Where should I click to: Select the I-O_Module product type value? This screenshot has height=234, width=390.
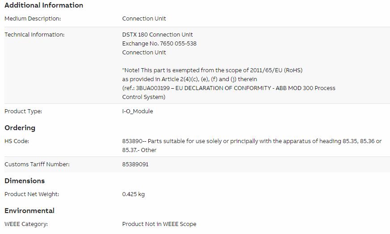(138, 111)
